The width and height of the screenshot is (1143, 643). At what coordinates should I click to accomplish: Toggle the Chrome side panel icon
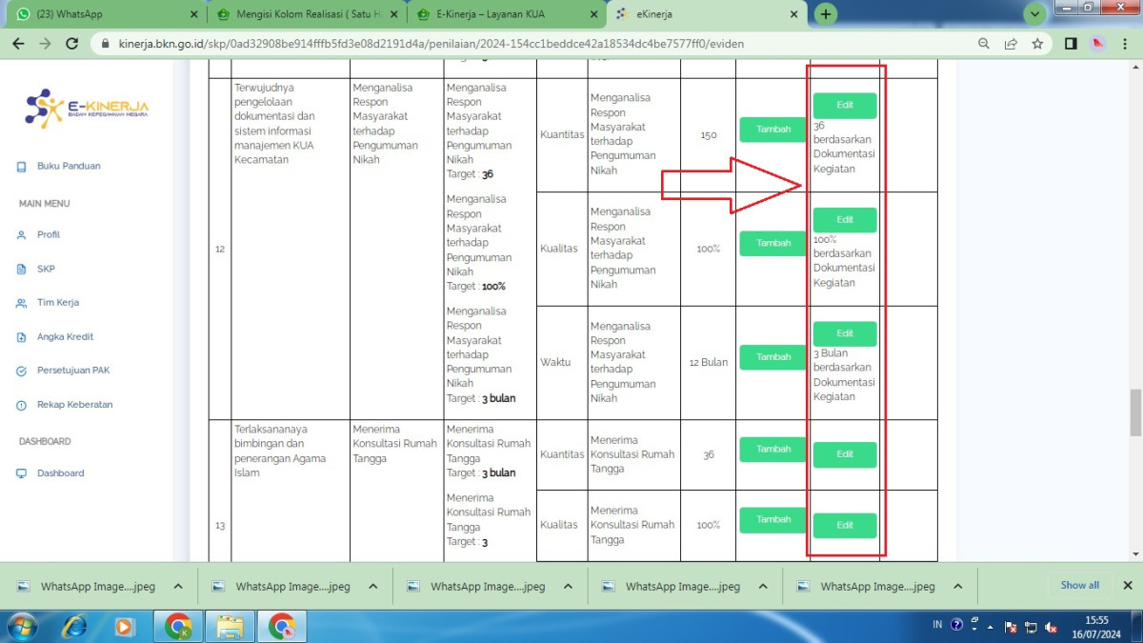[1071, 44]
